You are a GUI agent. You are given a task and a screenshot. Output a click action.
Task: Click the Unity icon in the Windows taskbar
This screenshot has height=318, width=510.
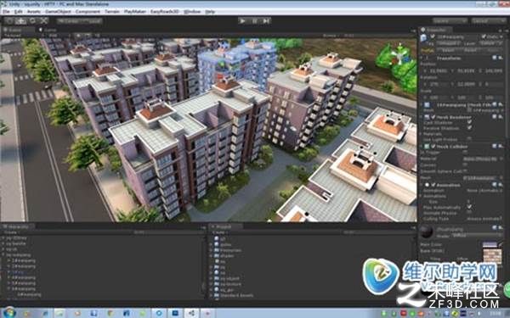coord(192,313)
